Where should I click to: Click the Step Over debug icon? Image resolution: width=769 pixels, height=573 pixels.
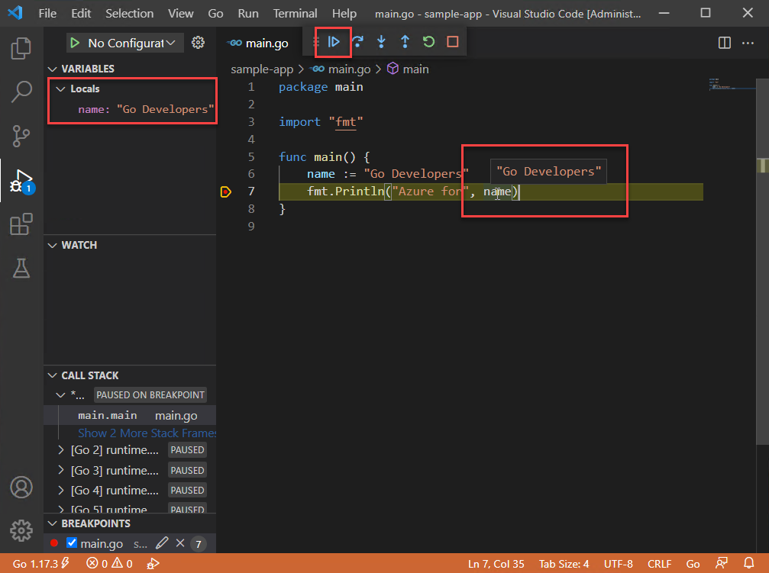tap(357, 42)
